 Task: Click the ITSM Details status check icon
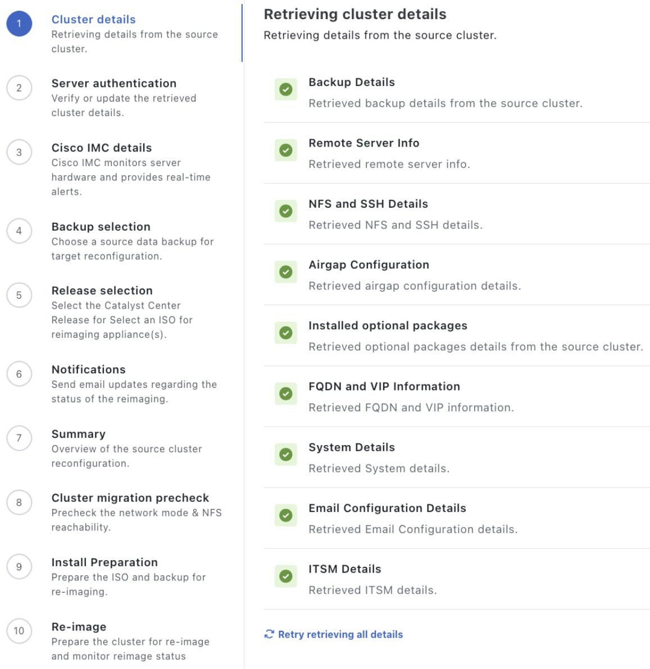pos(285,576)
